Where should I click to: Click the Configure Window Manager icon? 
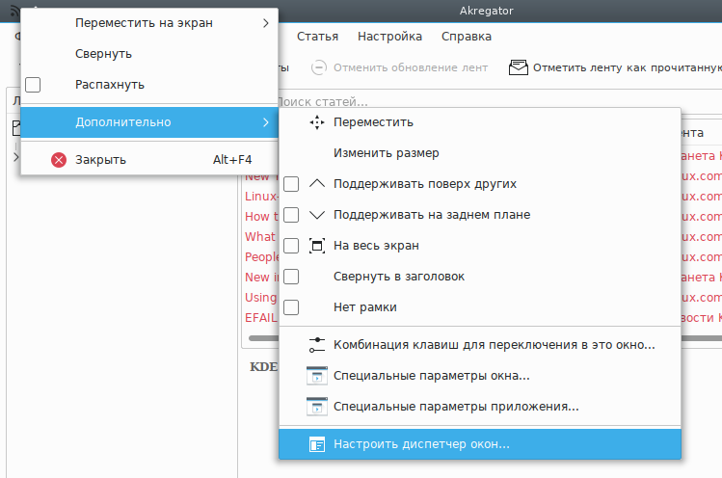click(x=316, y=444)
